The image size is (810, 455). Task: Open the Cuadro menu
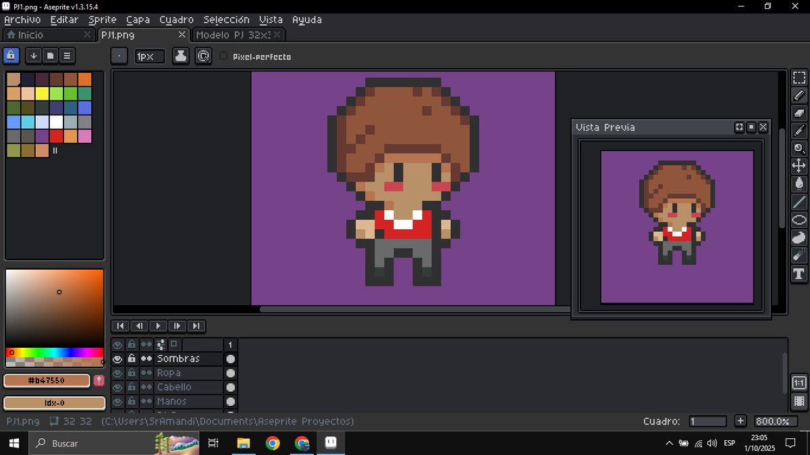(177, 20)
